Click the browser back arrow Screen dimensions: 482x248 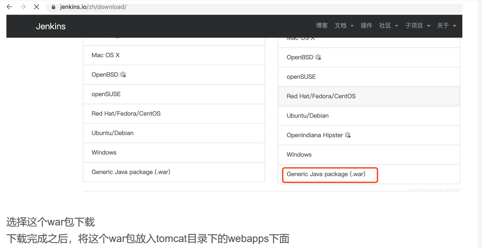[9, 7]
